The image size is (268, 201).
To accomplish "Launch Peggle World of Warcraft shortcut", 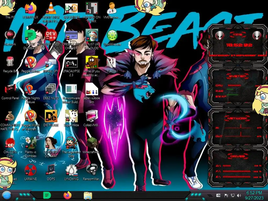I will point(30,120).
